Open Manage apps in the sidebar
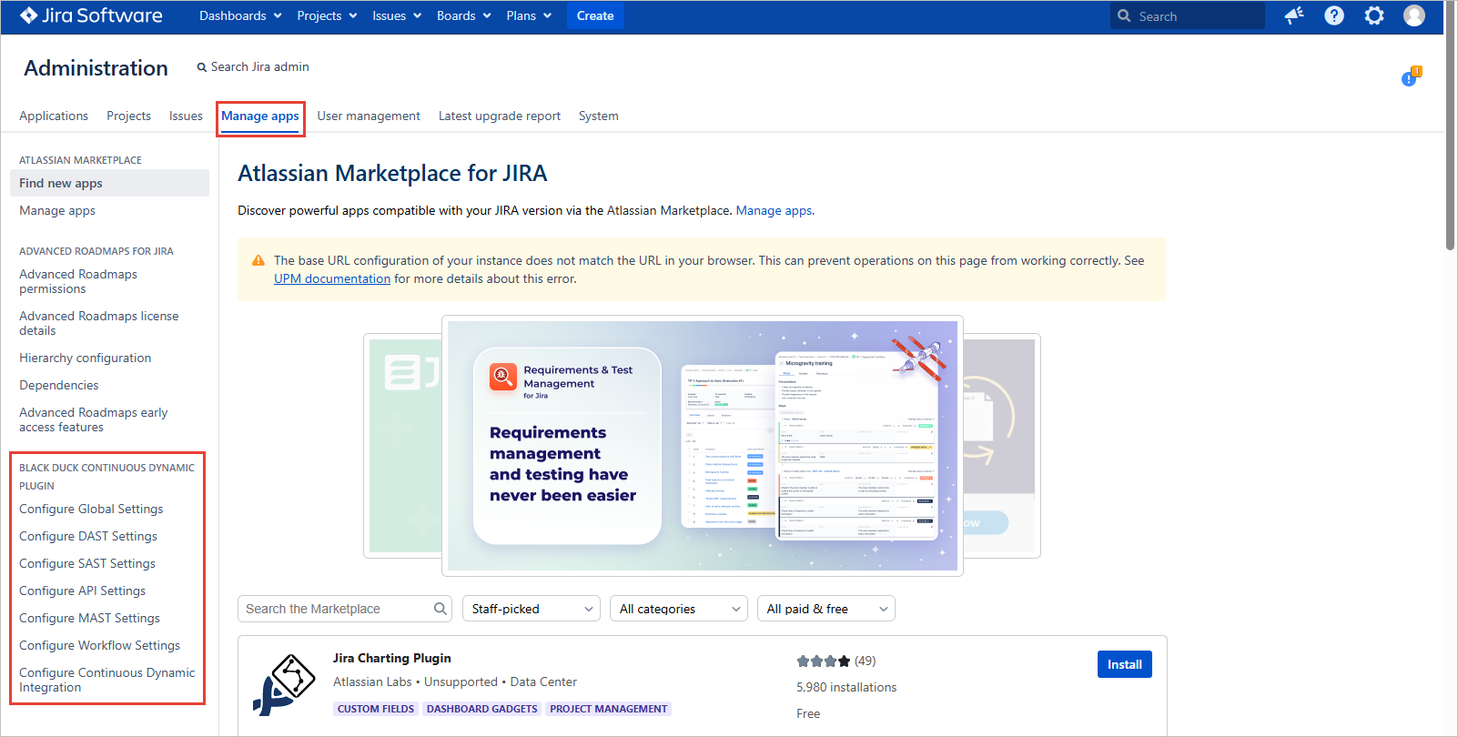This screenshot has width=1458, height=737. (x=57, y=210)
